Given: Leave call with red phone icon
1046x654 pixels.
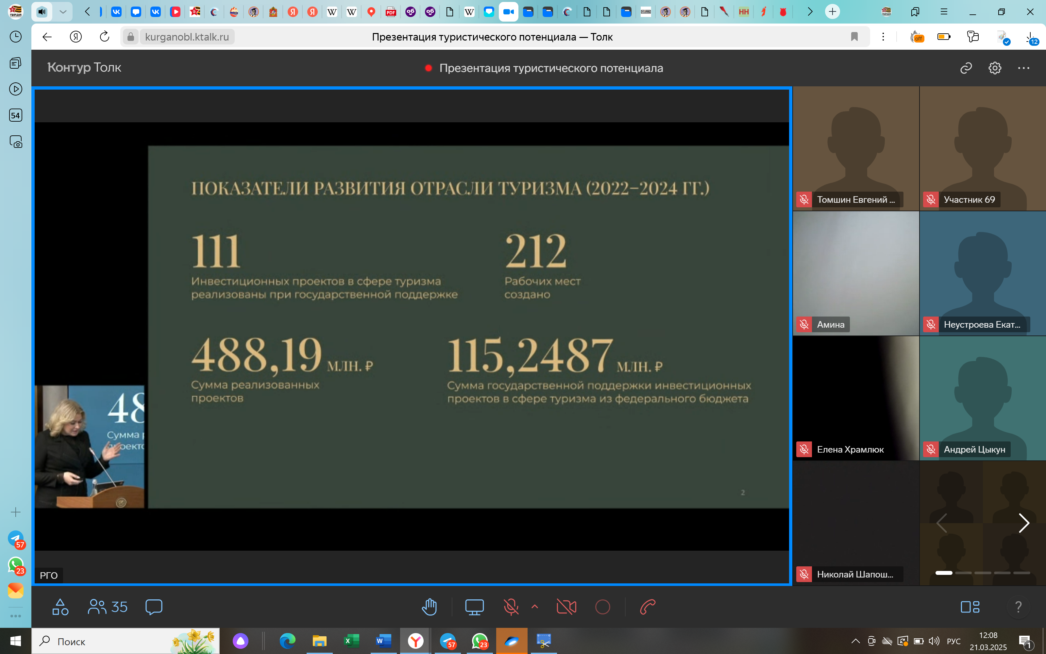Looking at the screenshot, I should click(x=648, y=607).
